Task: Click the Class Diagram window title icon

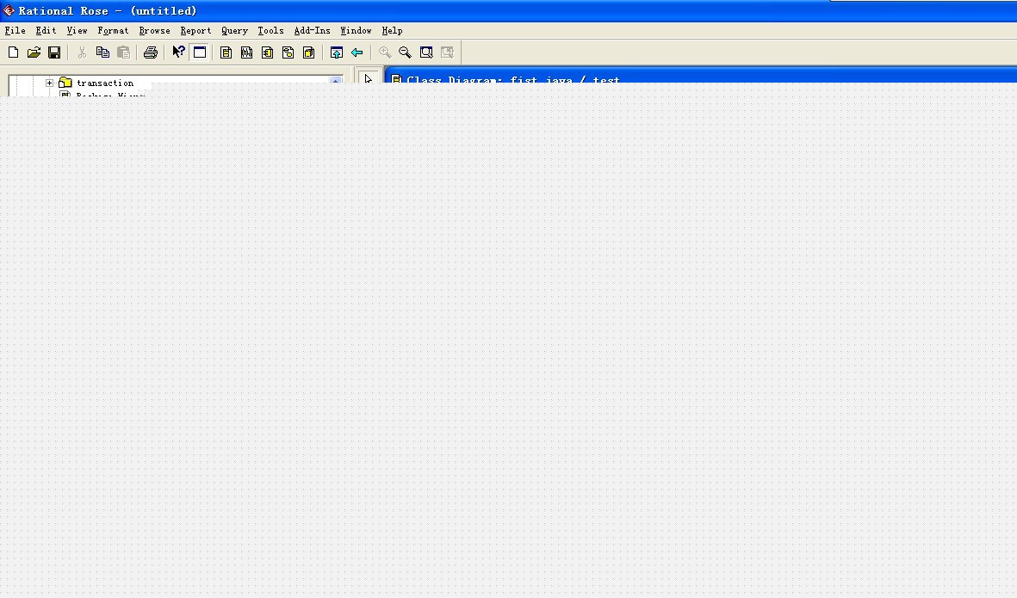Action: pyautogui.click(x=396, y=79)
